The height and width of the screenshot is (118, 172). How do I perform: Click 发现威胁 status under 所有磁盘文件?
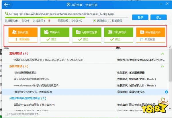150,39
